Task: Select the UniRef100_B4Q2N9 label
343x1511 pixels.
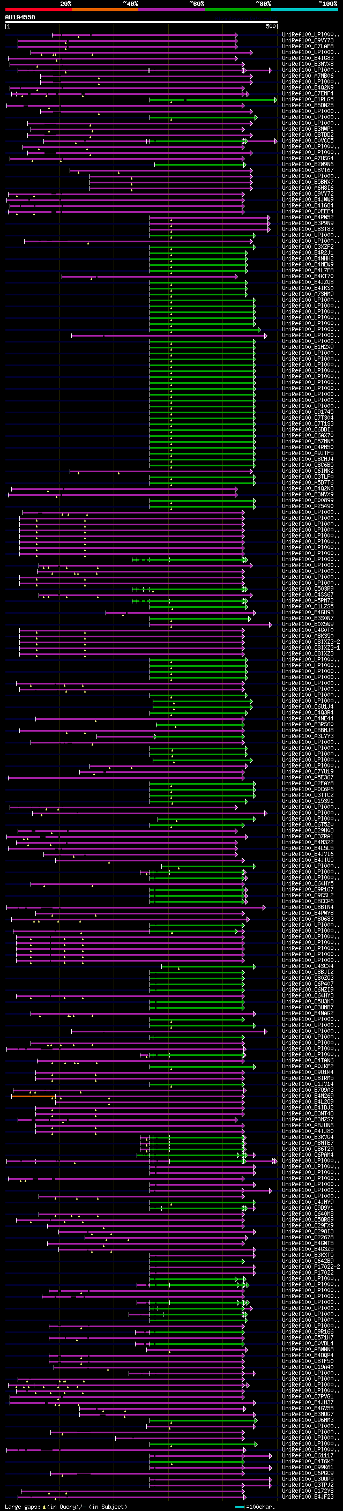Action: coord(308,88)
